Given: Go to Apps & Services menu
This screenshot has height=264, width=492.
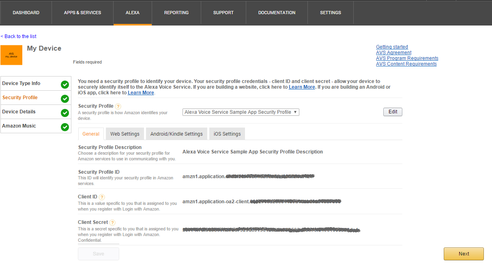Looking at the screenshot, I should pyautogui.click(x=82, y=13).
